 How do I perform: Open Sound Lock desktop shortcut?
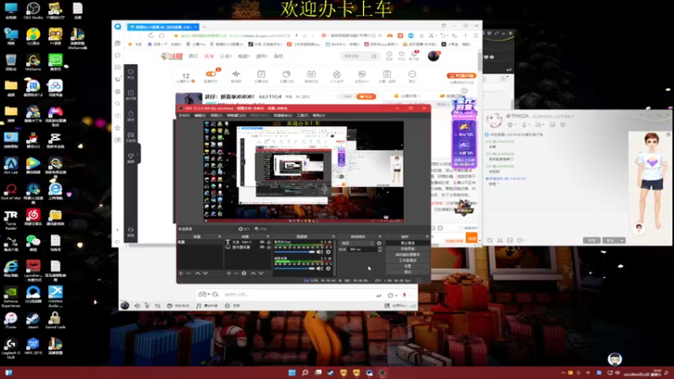coord(55,321)
